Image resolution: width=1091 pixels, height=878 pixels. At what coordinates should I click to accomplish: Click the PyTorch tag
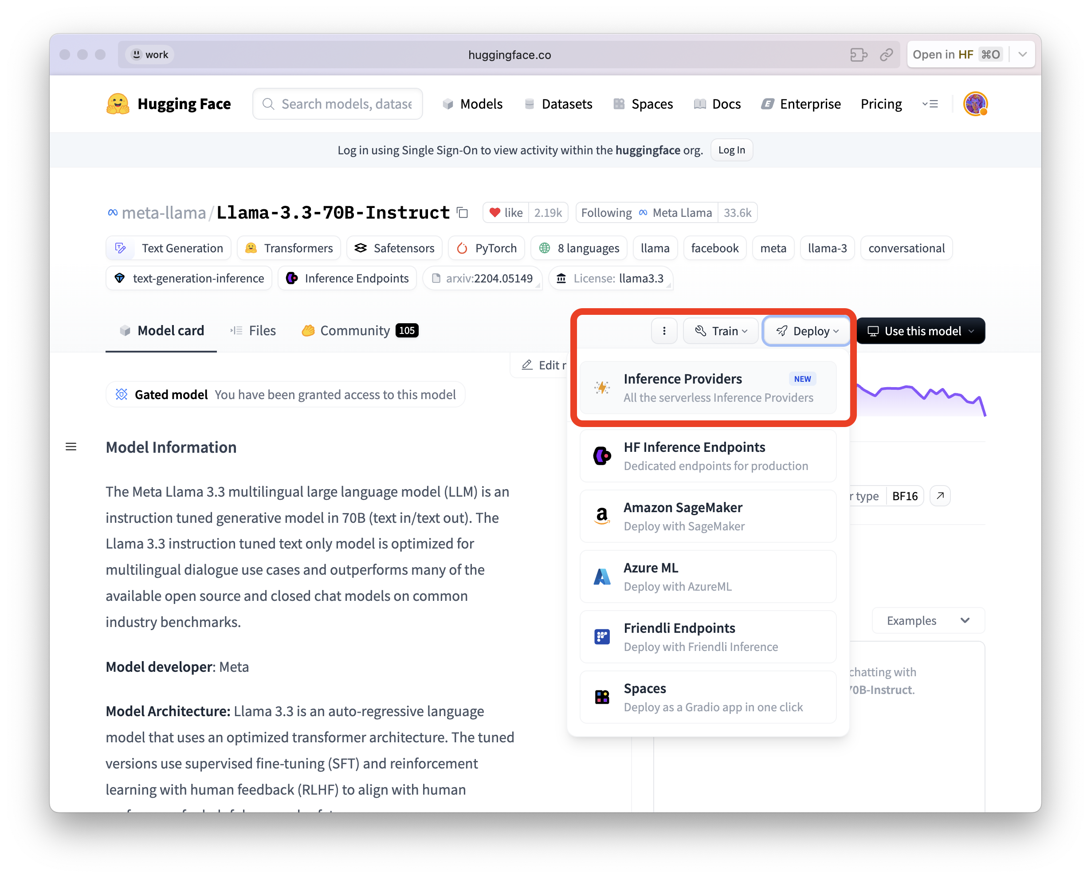point(487,248)
